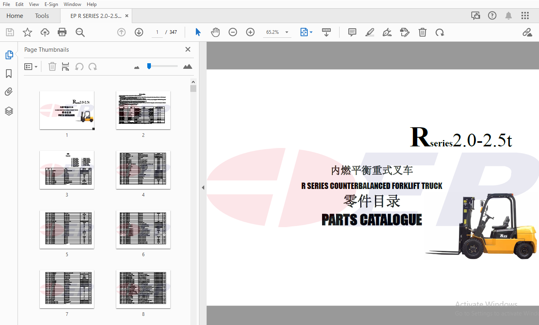Image resolution: width=539 pixels, height=325 pixels.
Task: Select page 4 thumbnail
Action: 143,170
